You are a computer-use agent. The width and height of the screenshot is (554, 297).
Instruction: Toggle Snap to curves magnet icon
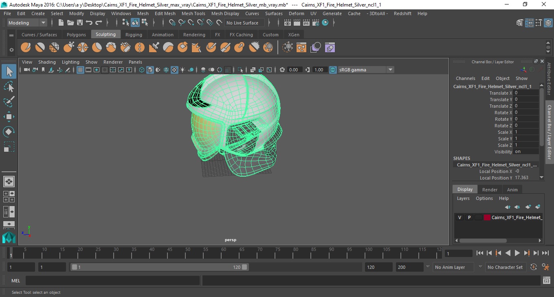point(182,23)
